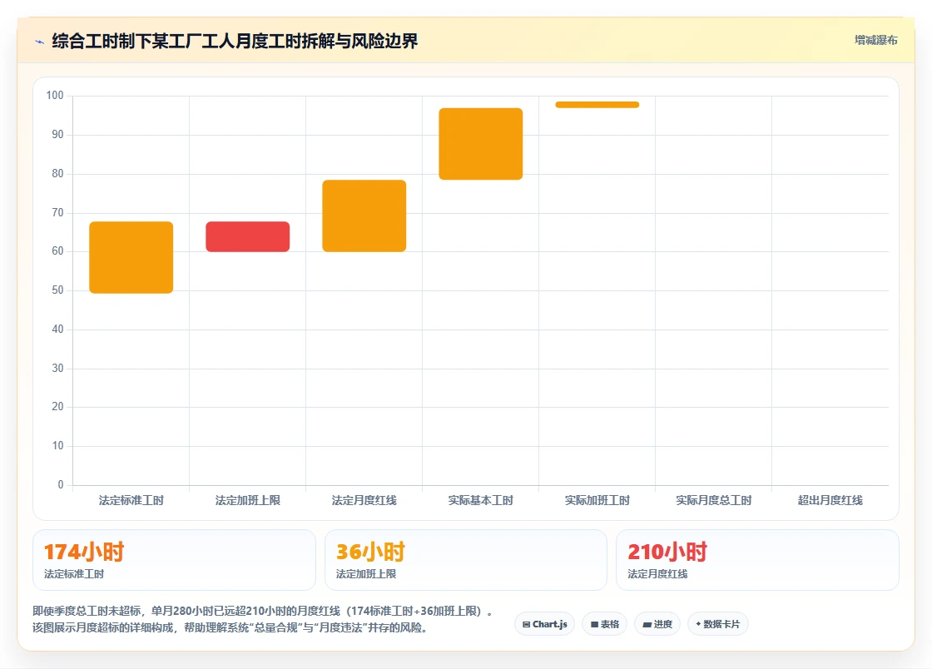This screenshot has height=669, width=932.
Task: Click the 法定标准工时 orange bar
Action: [131, 257]
